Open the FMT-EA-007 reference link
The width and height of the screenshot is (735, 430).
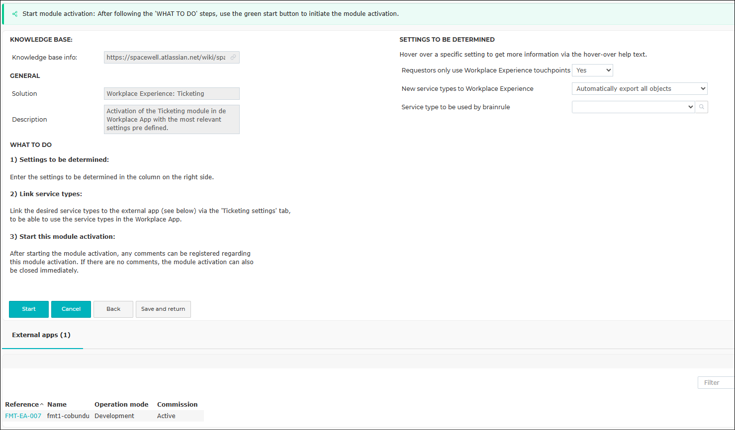click(x=23, y=416)
